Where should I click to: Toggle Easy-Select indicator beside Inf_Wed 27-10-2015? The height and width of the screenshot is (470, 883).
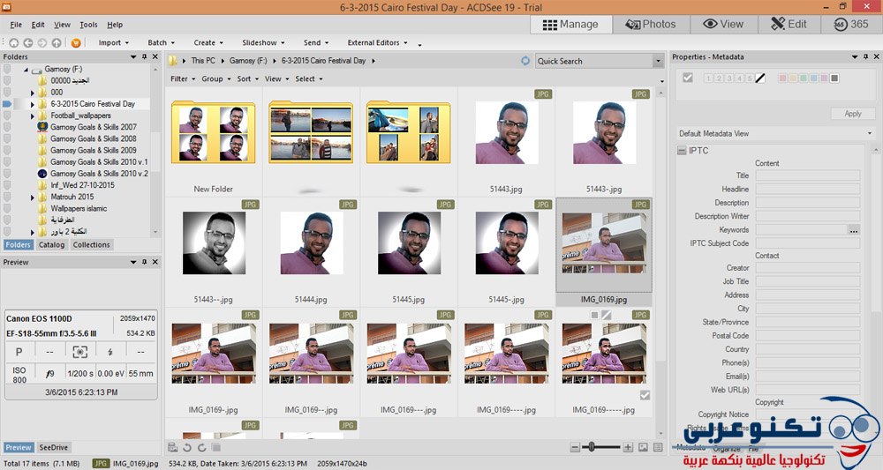coord(7,185)
